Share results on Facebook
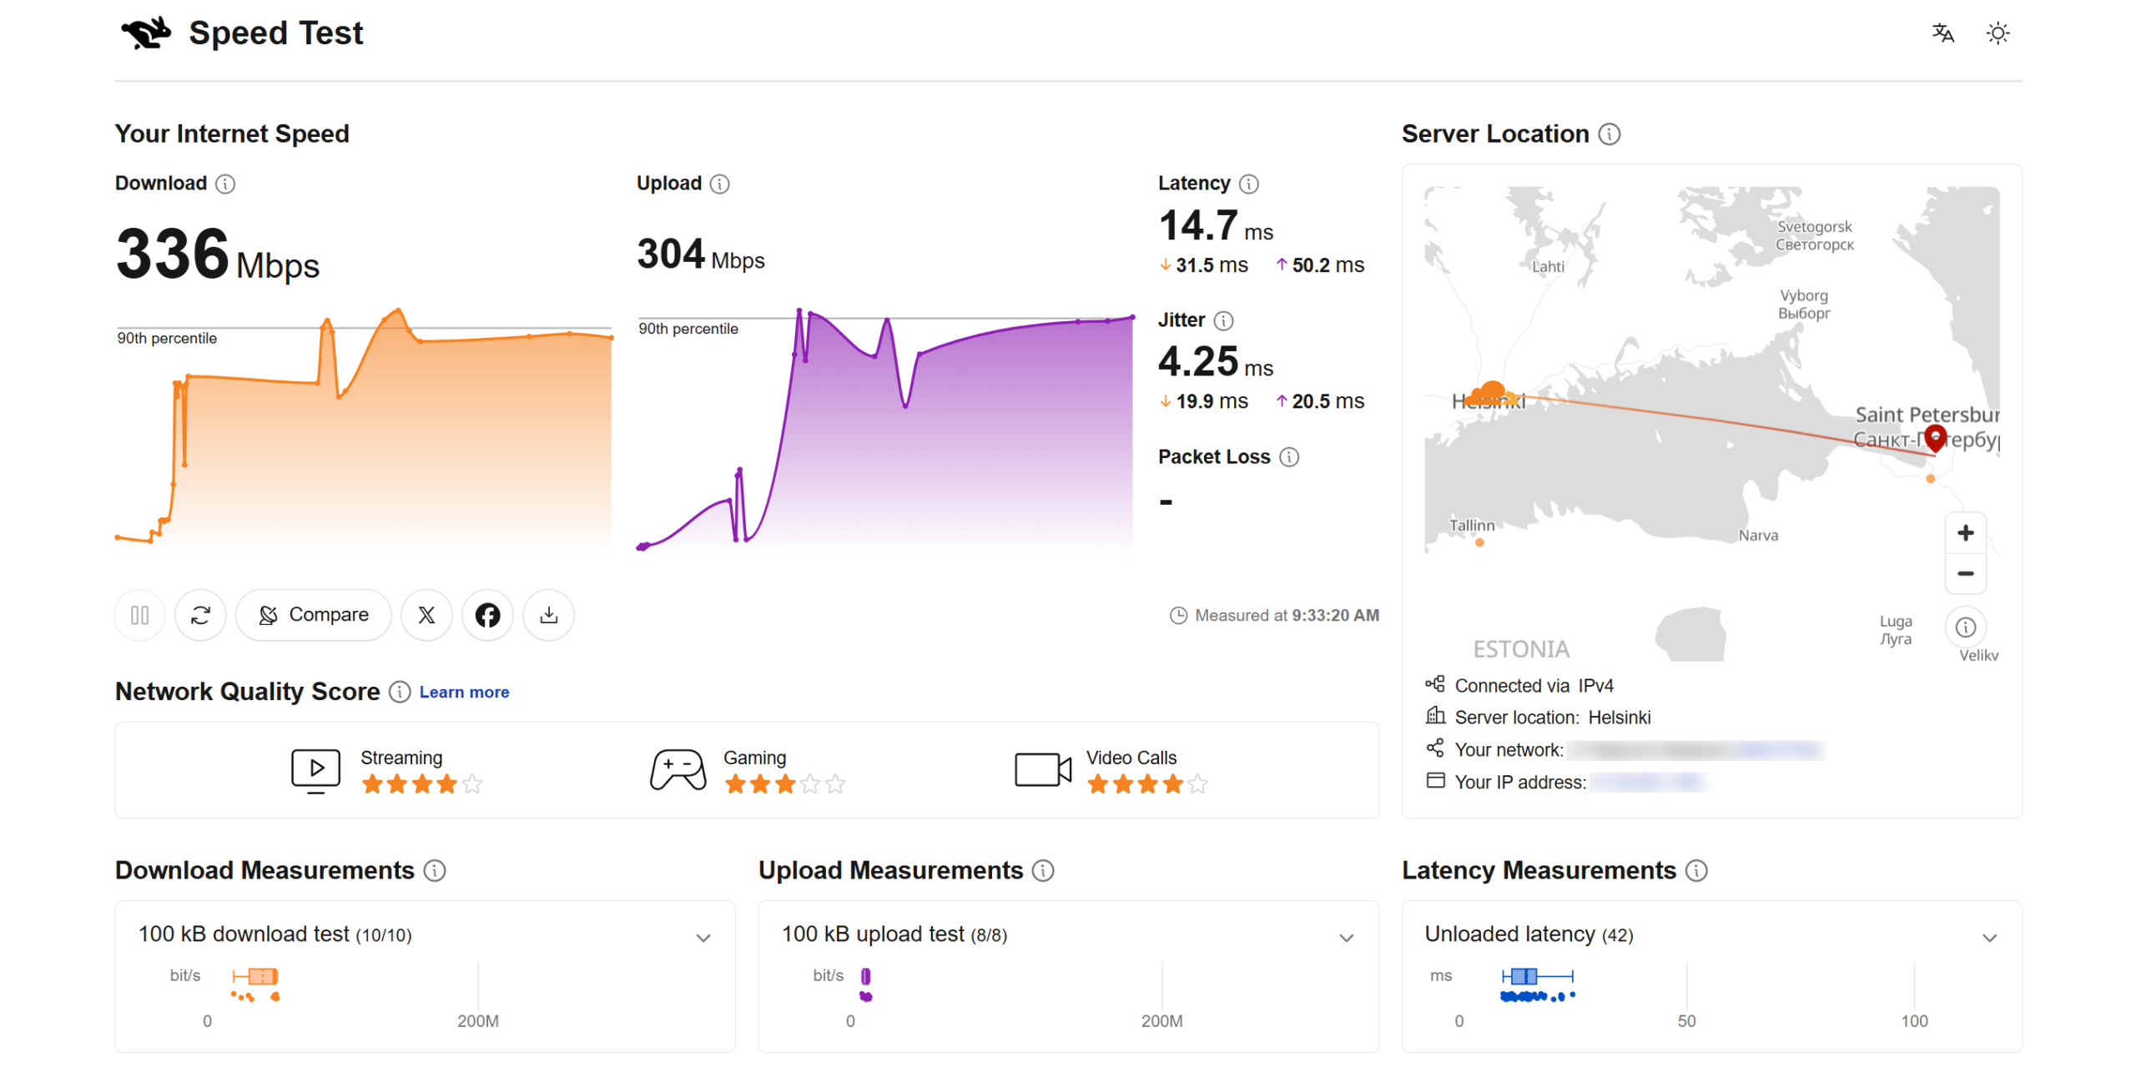Image resolution: width=2136 pixels, height=1068 pixels. point(487,615)
